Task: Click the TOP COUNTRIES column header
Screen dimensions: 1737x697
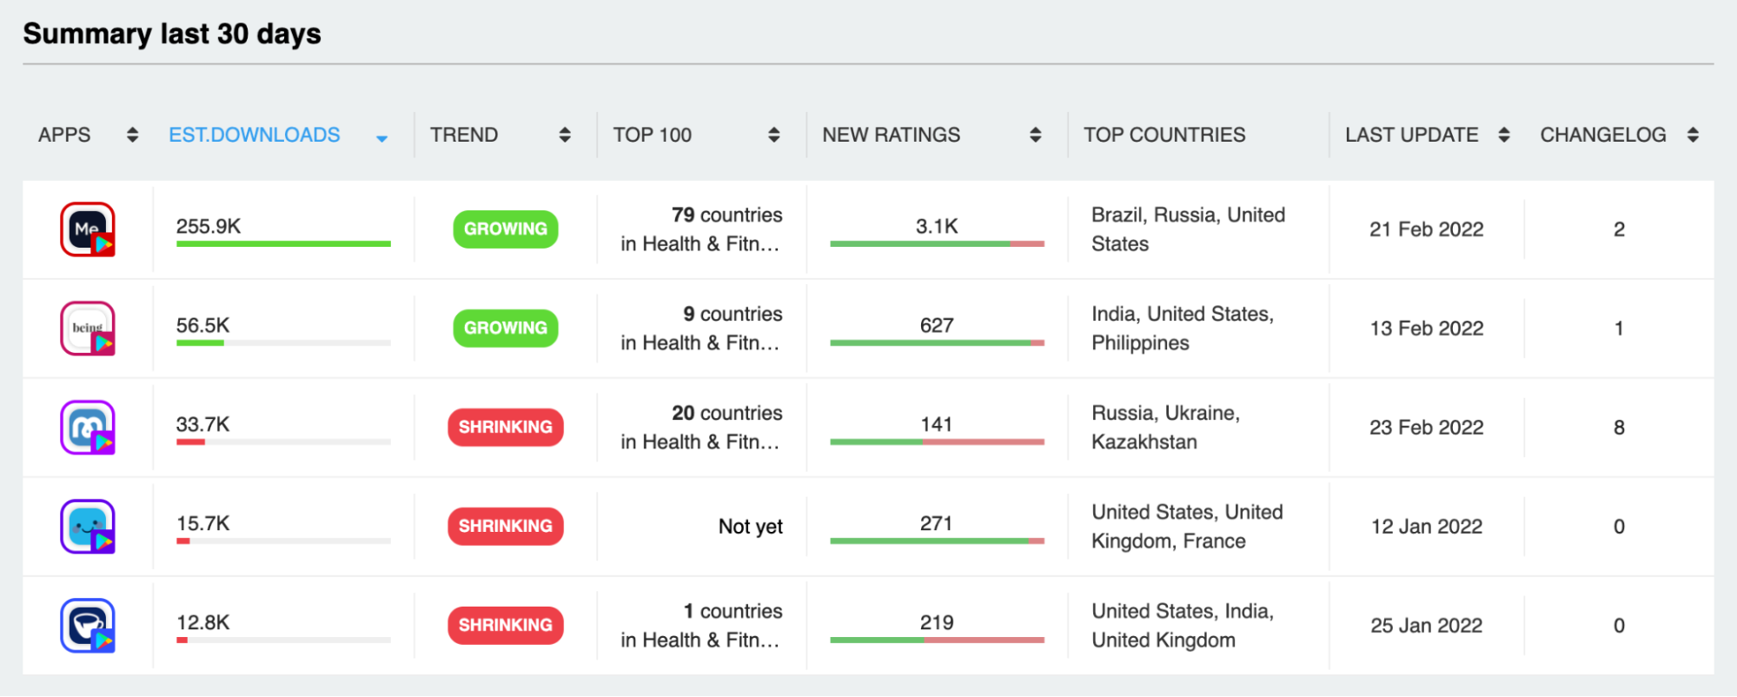Action: tap(1164, 135)
